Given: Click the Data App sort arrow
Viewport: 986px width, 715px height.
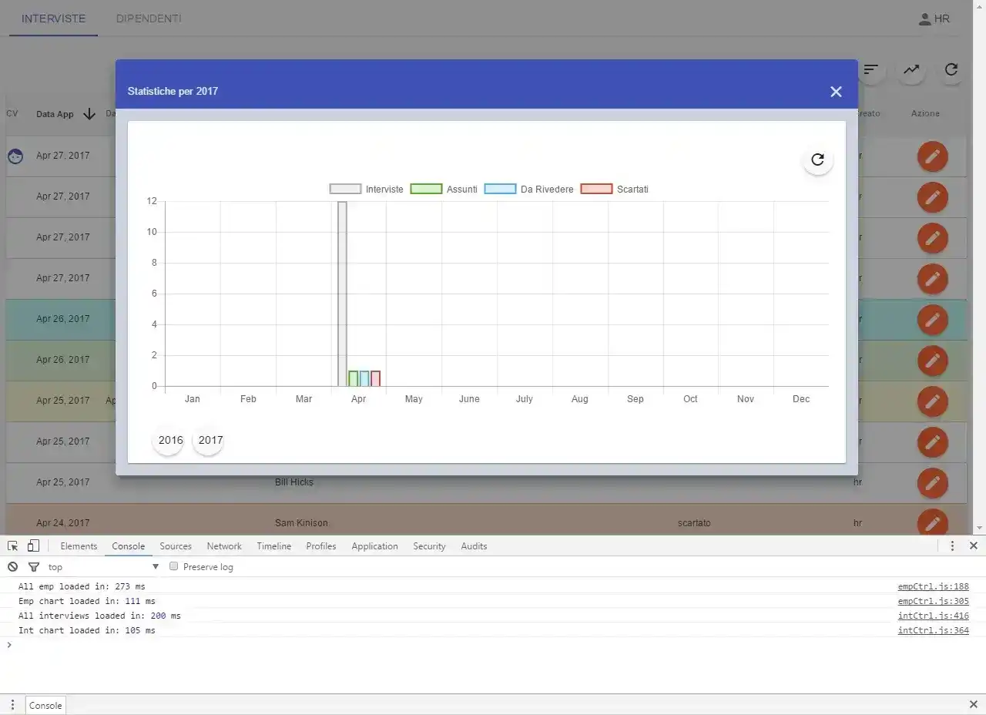Looking at the screenshot, I should [90, 113].
